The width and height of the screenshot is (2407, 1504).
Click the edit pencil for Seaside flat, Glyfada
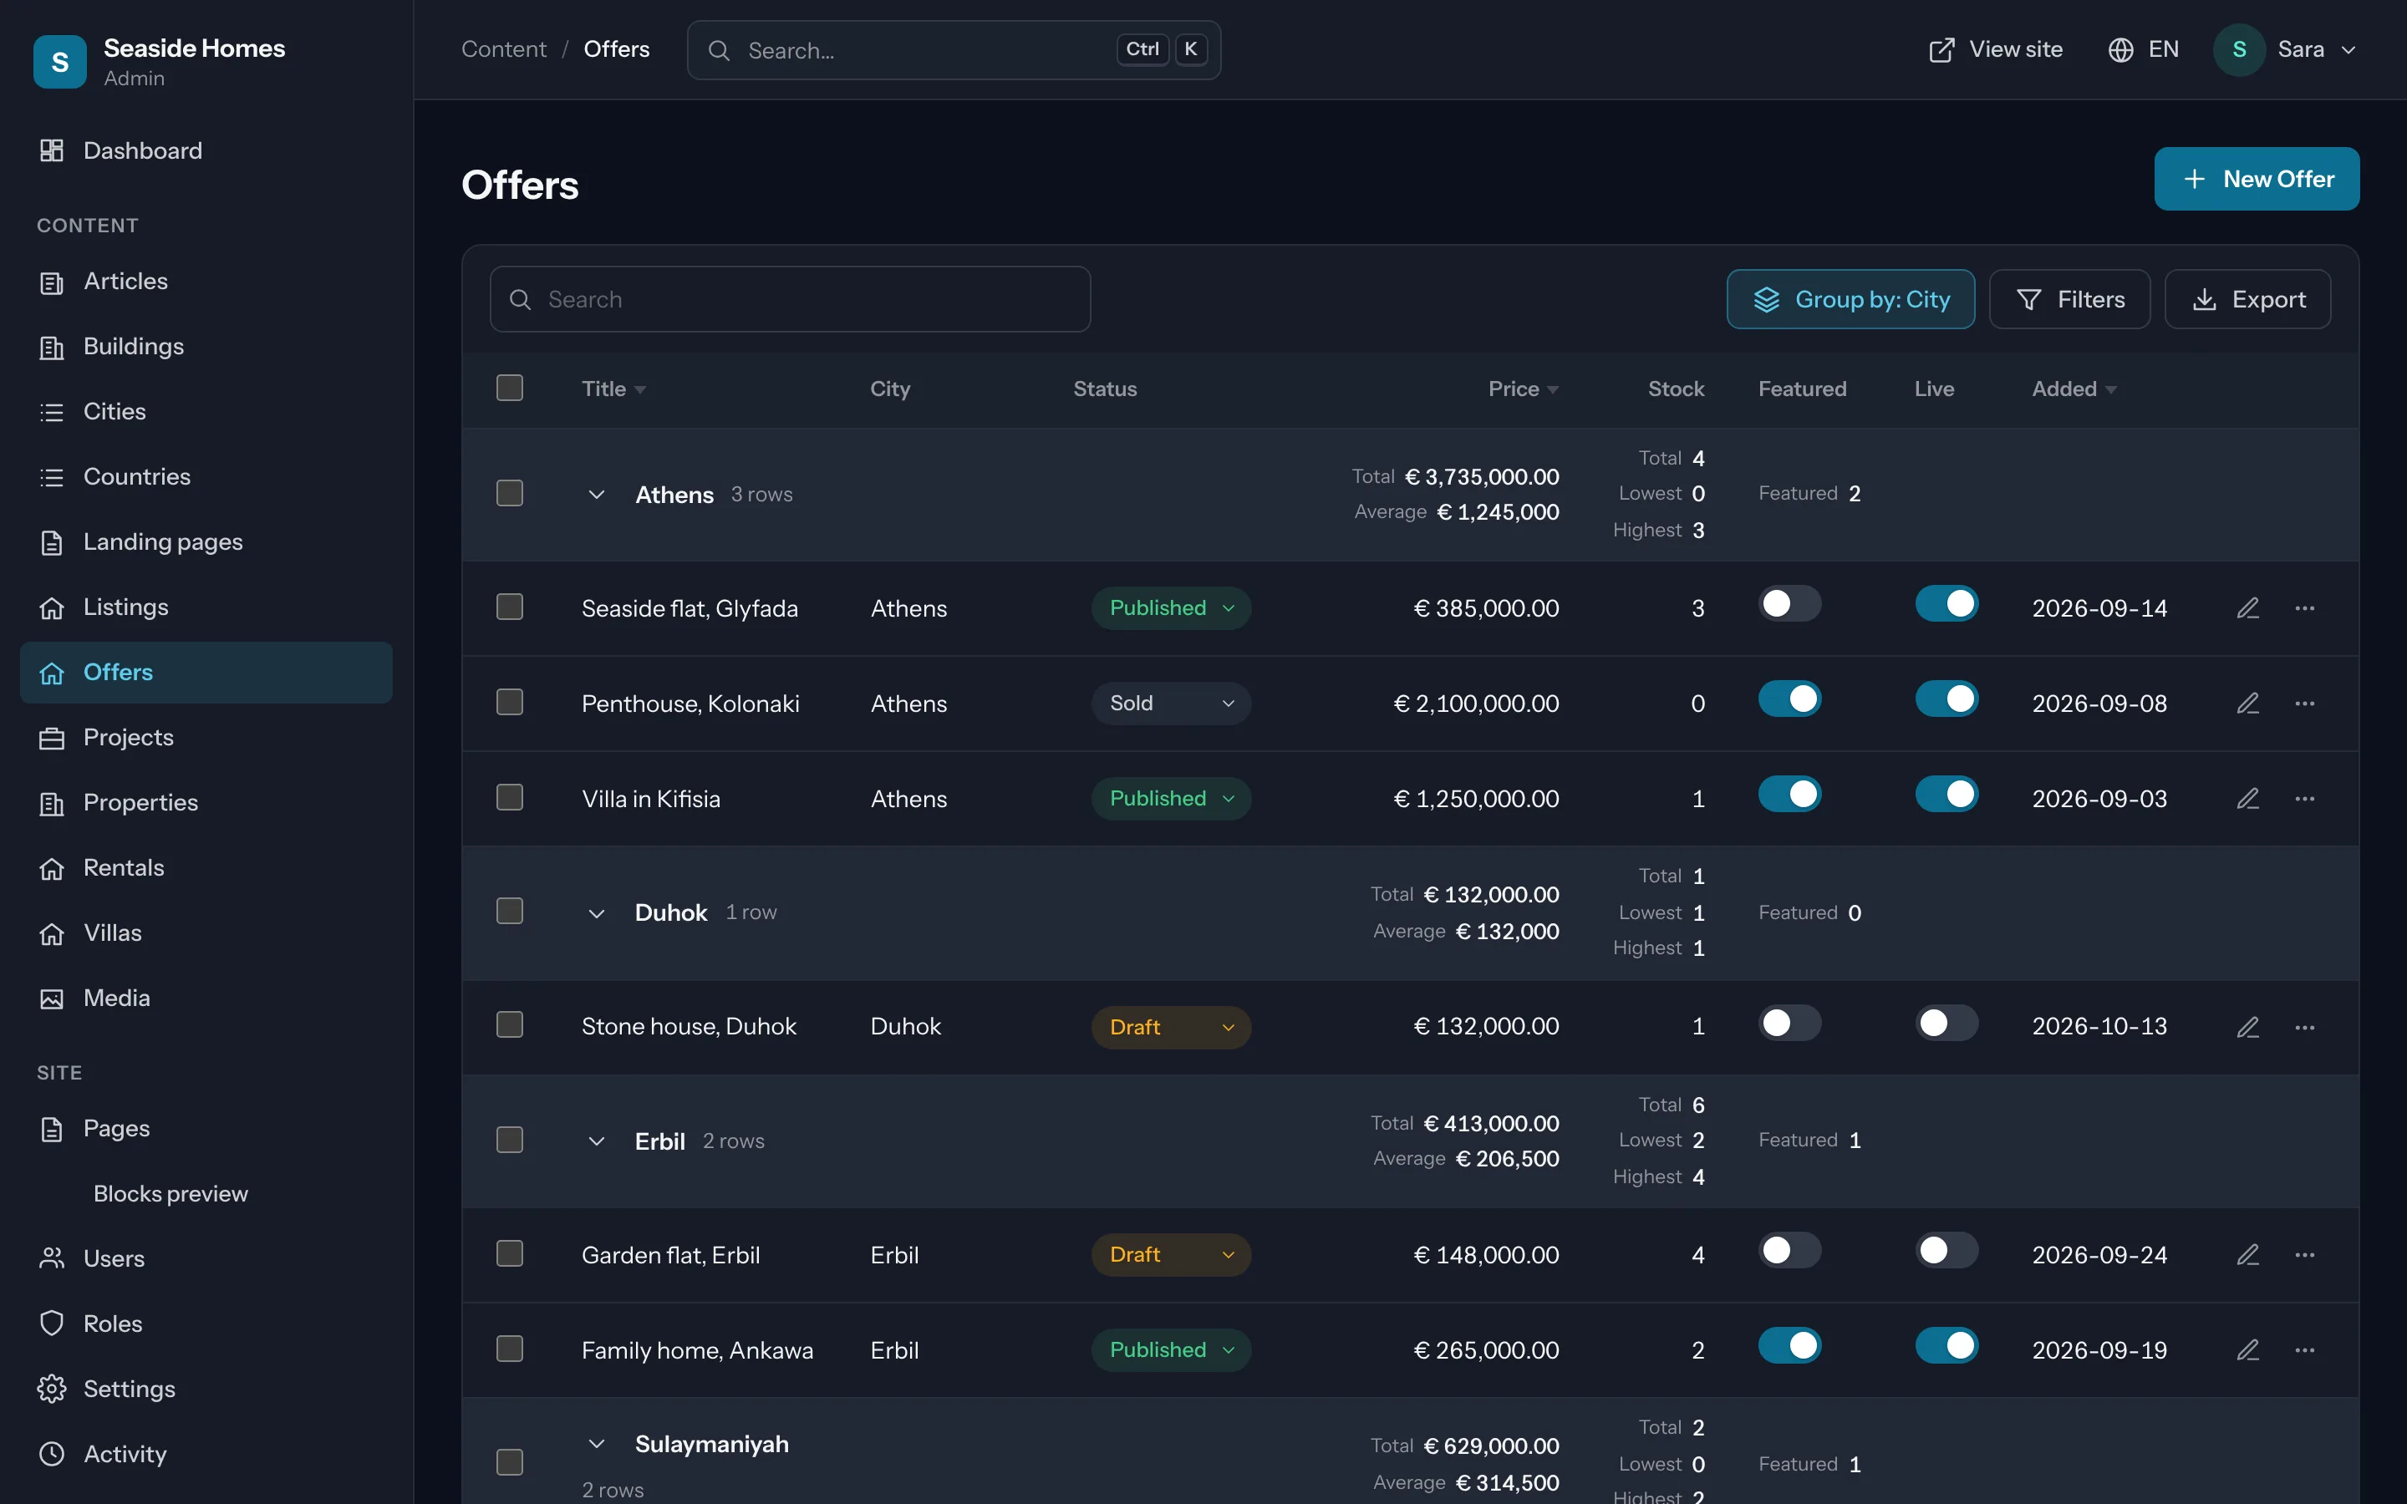click(x=2248, y=607)
